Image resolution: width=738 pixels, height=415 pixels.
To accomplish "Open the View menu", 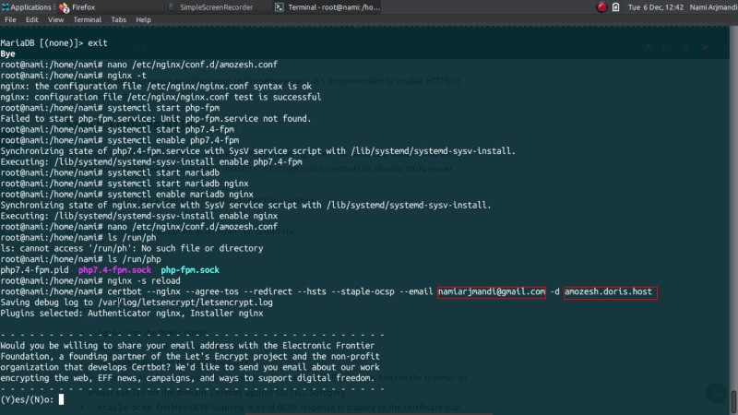I will [55, 19].
